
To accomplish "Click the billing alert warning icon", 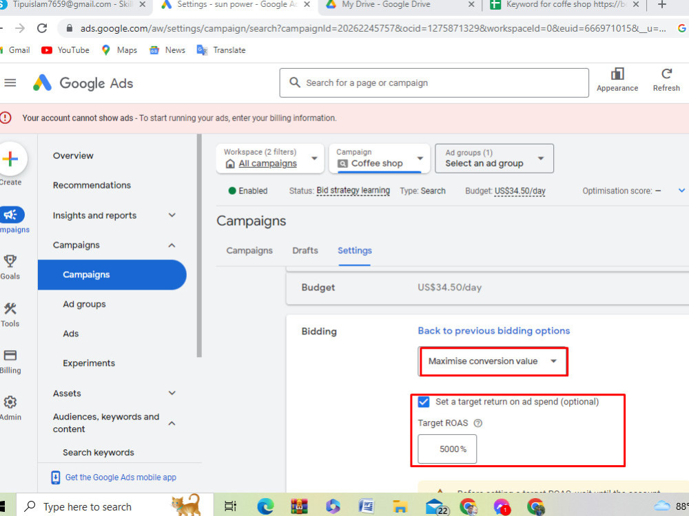I will click(6, 118).
